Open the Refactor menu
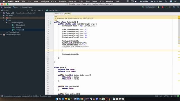The height and width of the screenshot is (101, 180). tap(72, 1)
